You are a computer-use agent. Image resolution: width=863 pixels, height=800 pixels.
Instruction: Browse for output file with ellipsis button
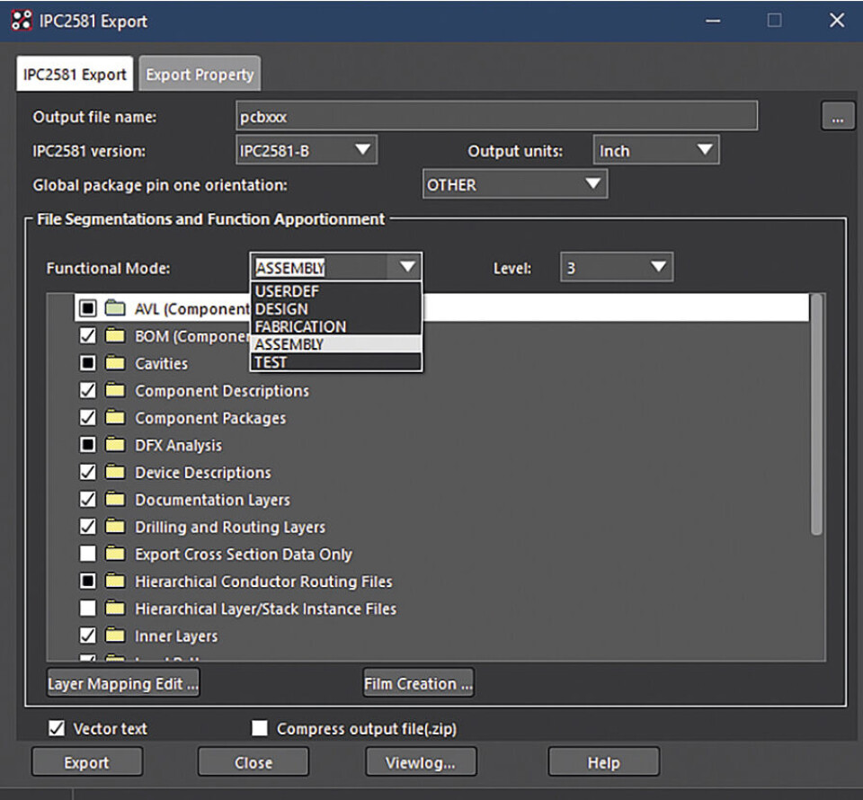point(838,116)
